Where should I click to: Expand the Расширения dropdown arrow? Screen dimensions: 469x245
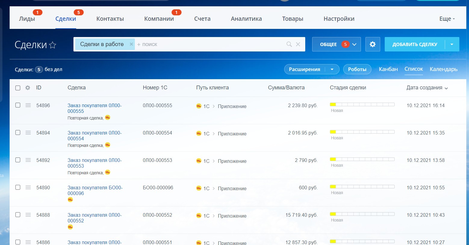332,69
